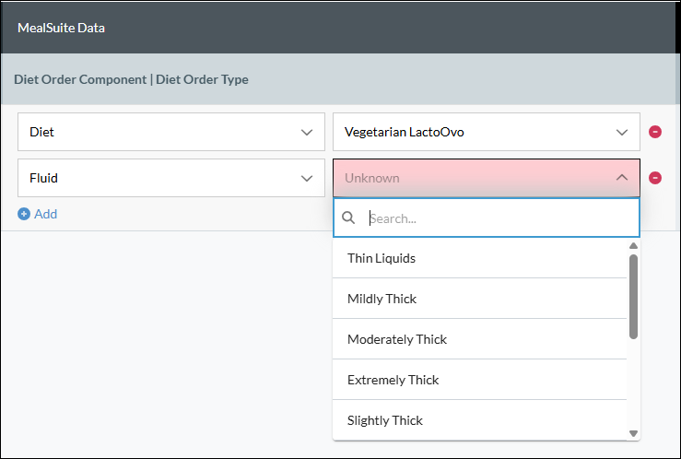Open the Fluid component dropdown
The image size is (681, 459).
coord(171,178)
